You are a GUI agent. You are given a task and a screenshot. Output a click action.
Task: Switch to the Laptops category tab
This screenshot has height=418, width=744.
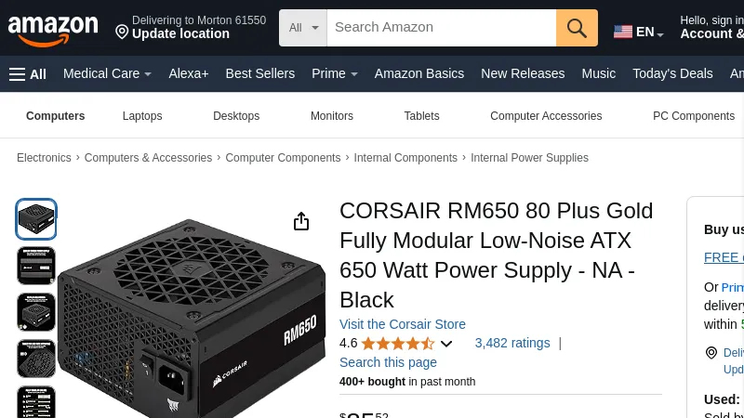click(142, 116)
